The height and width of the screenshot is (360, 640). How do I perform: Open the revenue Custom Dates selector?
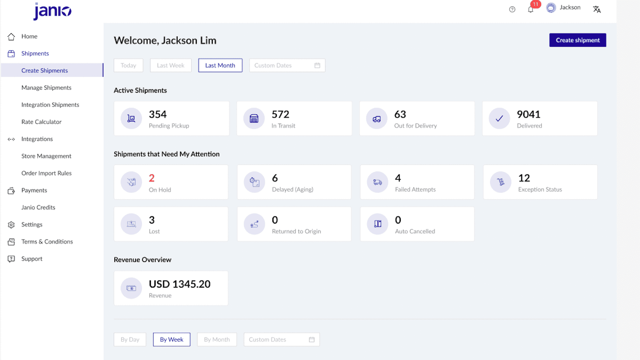(x=282, y=339)
